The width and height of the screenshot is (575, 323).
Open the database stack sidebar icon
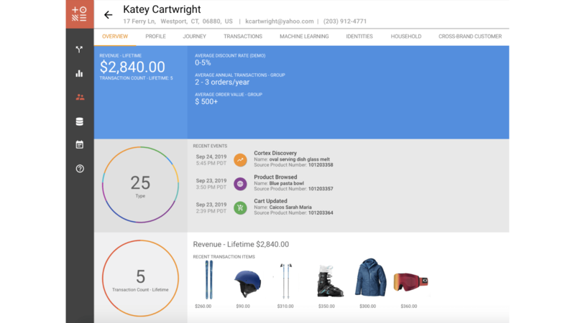click(79, 121)
